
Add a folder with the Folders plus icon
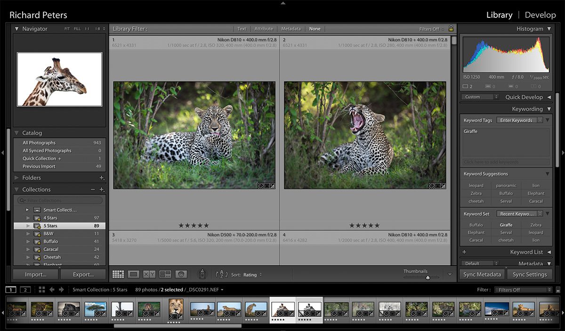click(101, 178)
